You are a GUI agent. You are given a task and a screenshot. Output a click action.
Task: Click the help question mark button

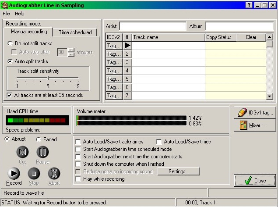(249, 5)
